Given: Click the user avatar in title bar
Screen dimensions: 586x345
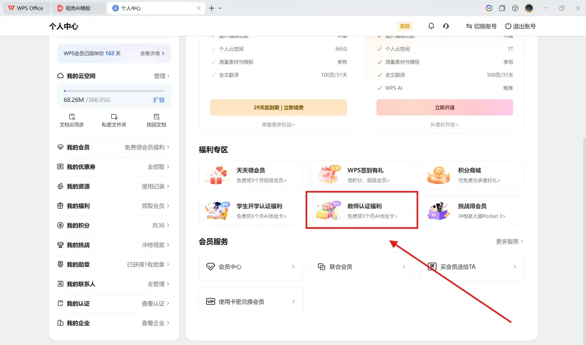Looking at the screenshot, I should coord(529,8).
